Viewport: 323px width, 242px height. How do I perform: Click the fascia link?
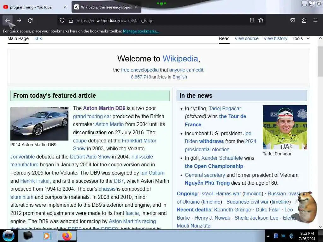(x=132, y=213)
